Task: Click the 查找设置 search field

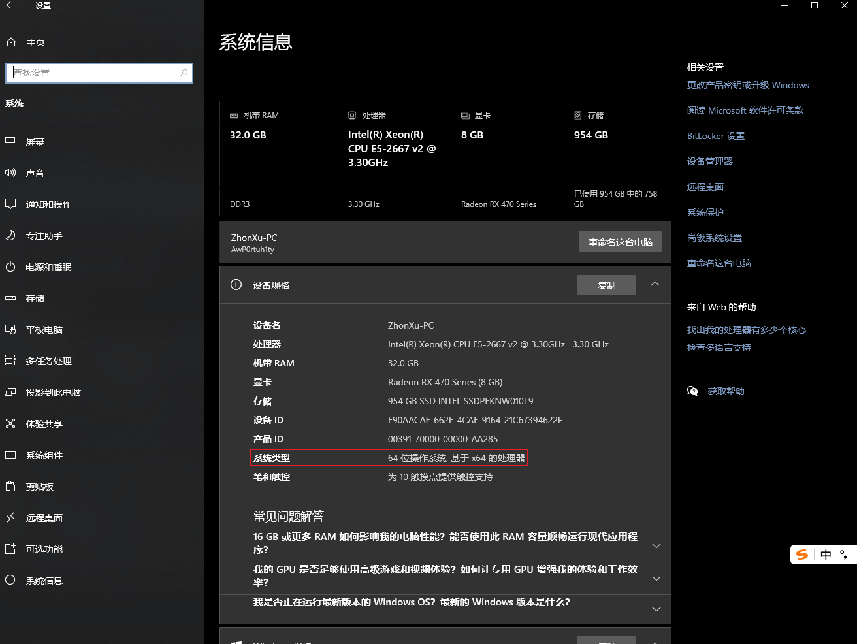Action: (x=99, y=72)
